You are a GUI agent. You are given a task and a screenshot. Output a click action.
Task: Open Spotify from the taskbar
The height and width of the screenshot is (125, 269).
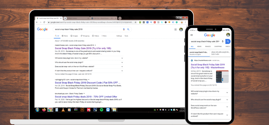(x=101, y=110)
